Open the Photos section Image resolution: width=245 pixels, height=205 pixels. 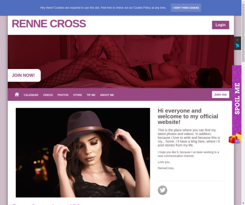[63, 95]
